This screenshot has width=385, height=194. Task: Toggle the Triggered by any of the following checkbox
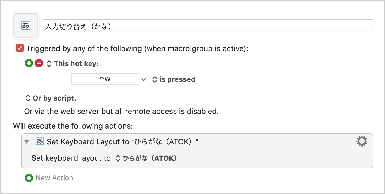point(20,48)
